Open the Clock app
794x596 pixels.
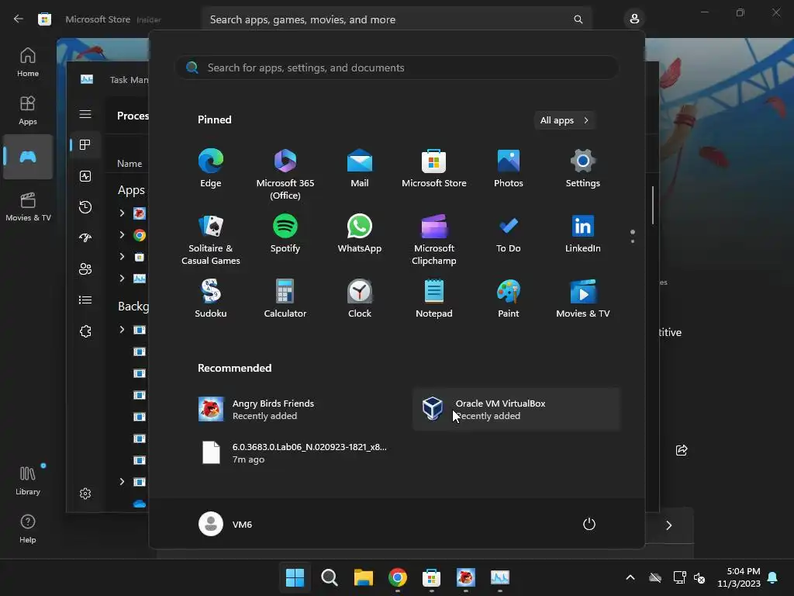(360, 299)
